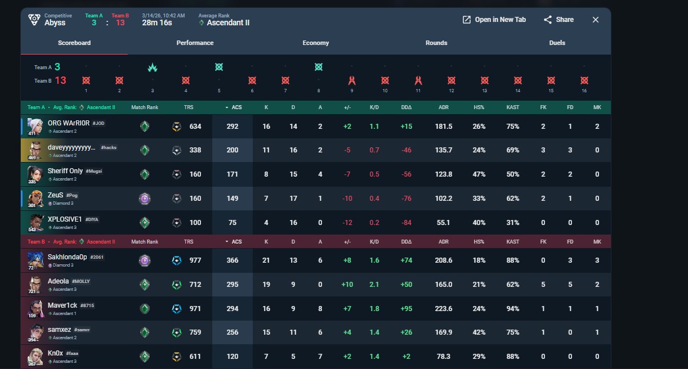Sort Team B by Match Rank column
688x369 pixels.
[145, 242]
